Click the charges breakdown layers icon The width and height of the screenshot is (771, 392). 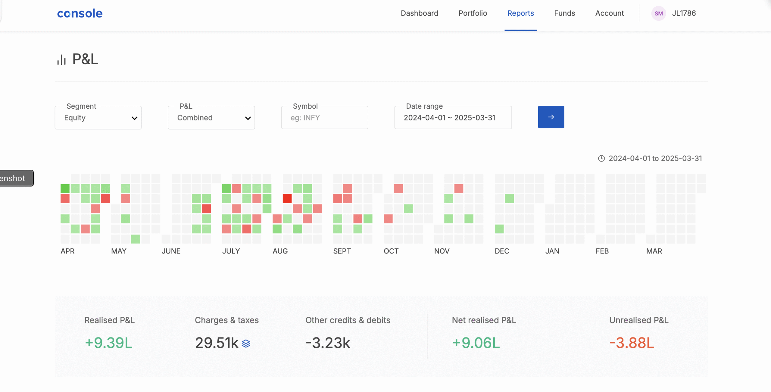[246, 344]
